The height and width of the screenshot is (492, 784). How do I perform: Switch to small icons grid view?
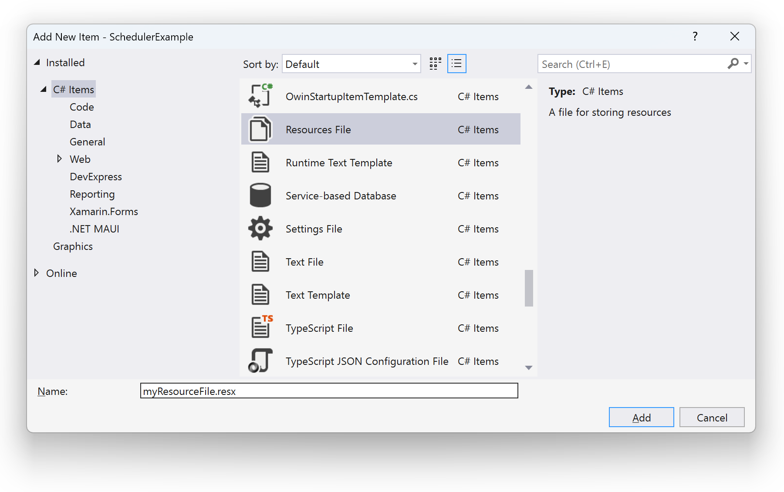click(435, 64)
